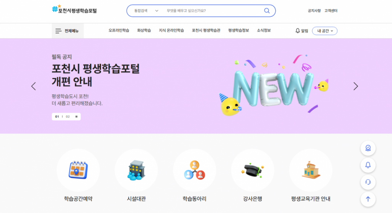Open the 오프라인학습 menu
This screenshot has height=213, width=392.
[x=119, y=31]
